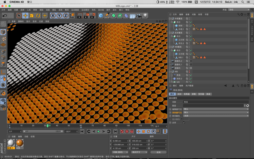Toggle the Y axis lock
This screenshot has width=254, height=159.
pos(59,16)
